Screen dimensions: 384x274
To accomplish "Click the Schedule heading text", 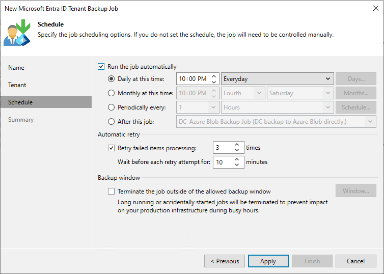I will [51, 24].
